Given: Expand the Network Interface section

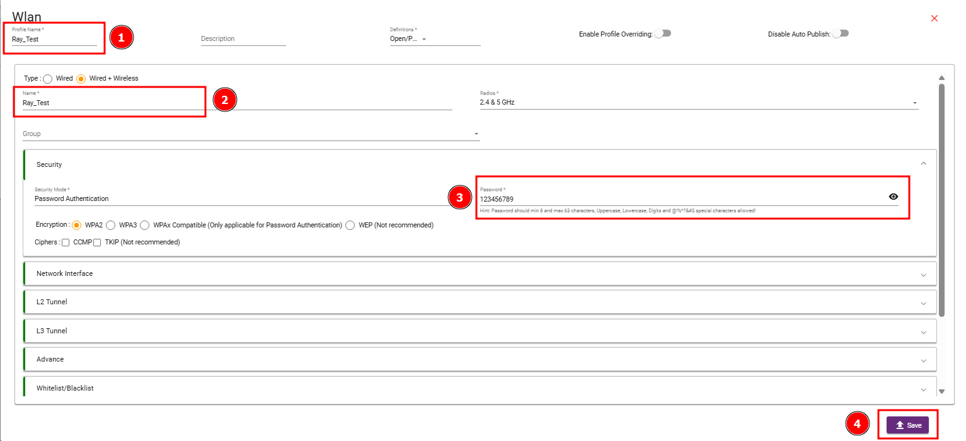Looking at the screenshot, I should (480, 273).
